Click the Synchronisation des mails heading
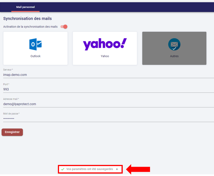Image resolution: width=214 pixels, height=176 pixels. coord(28,19)
